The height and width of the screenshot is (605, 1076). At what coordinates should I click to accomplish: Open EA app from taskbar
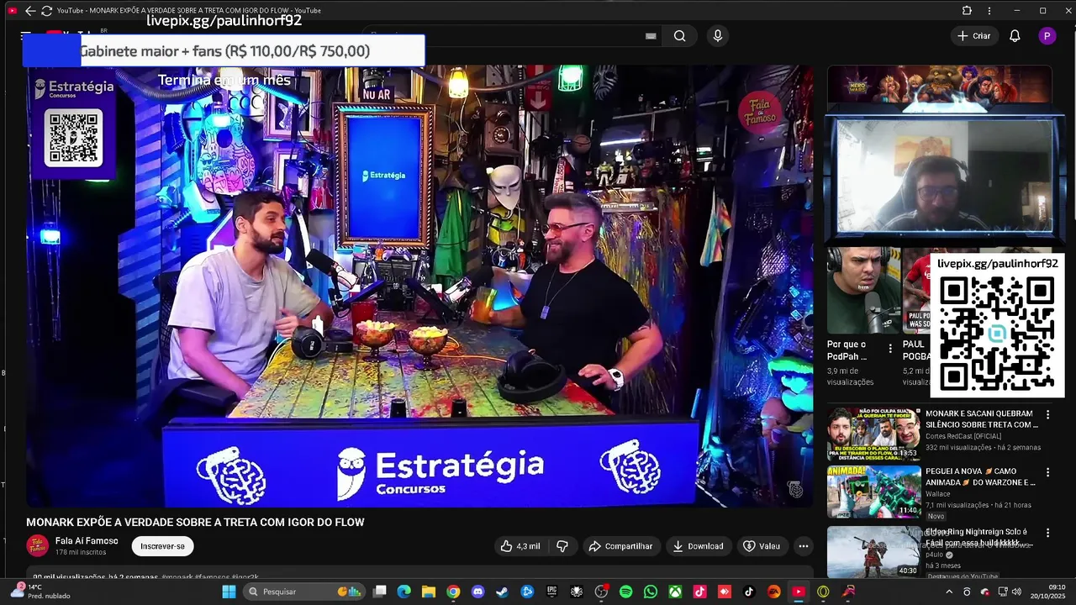point(773,592)
